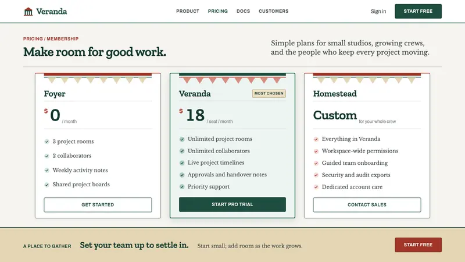Click check icon beside Unlimited project rooms
The width and height of the screenshot is (465, 262).
(182, 139)
